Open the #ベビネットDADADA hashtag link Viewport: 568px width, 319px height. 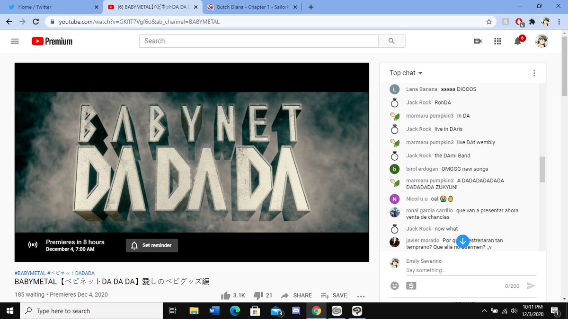71,273
